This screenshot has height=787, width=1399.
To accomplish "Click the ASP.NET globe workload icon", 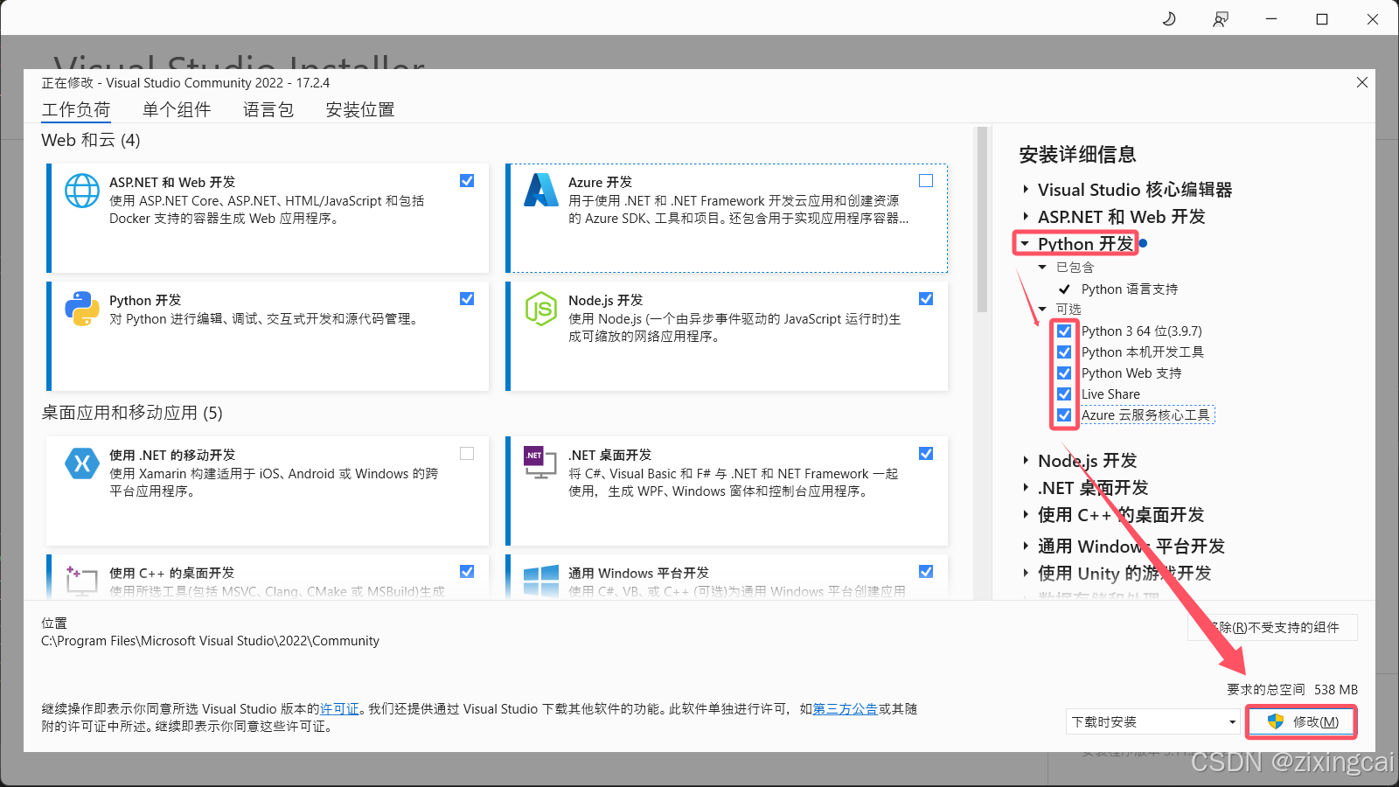I will 82,191.
